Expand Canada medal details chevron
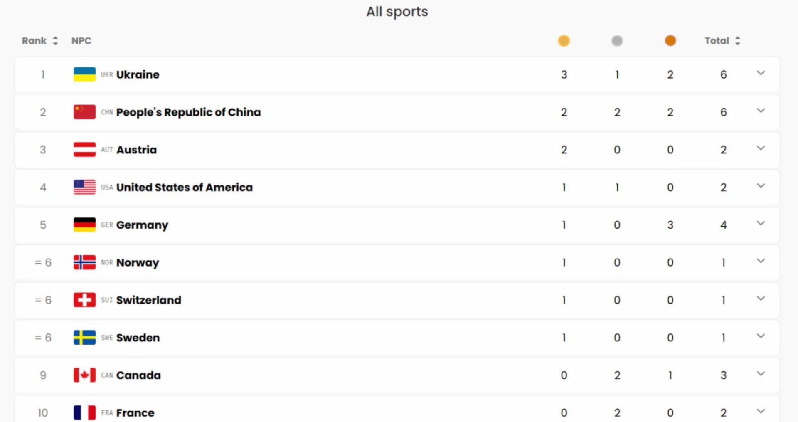This screenshot has width=798, height=422. [x=761, y=374]
